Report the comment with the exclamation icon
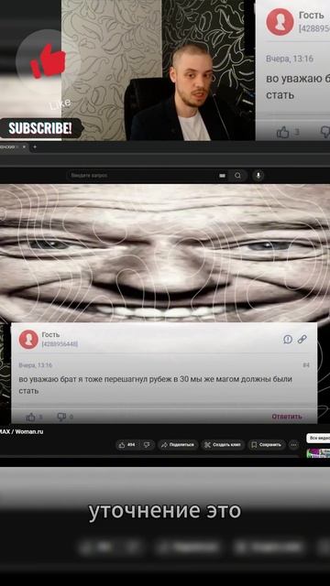The image size is (330, 586). [288, 339]
